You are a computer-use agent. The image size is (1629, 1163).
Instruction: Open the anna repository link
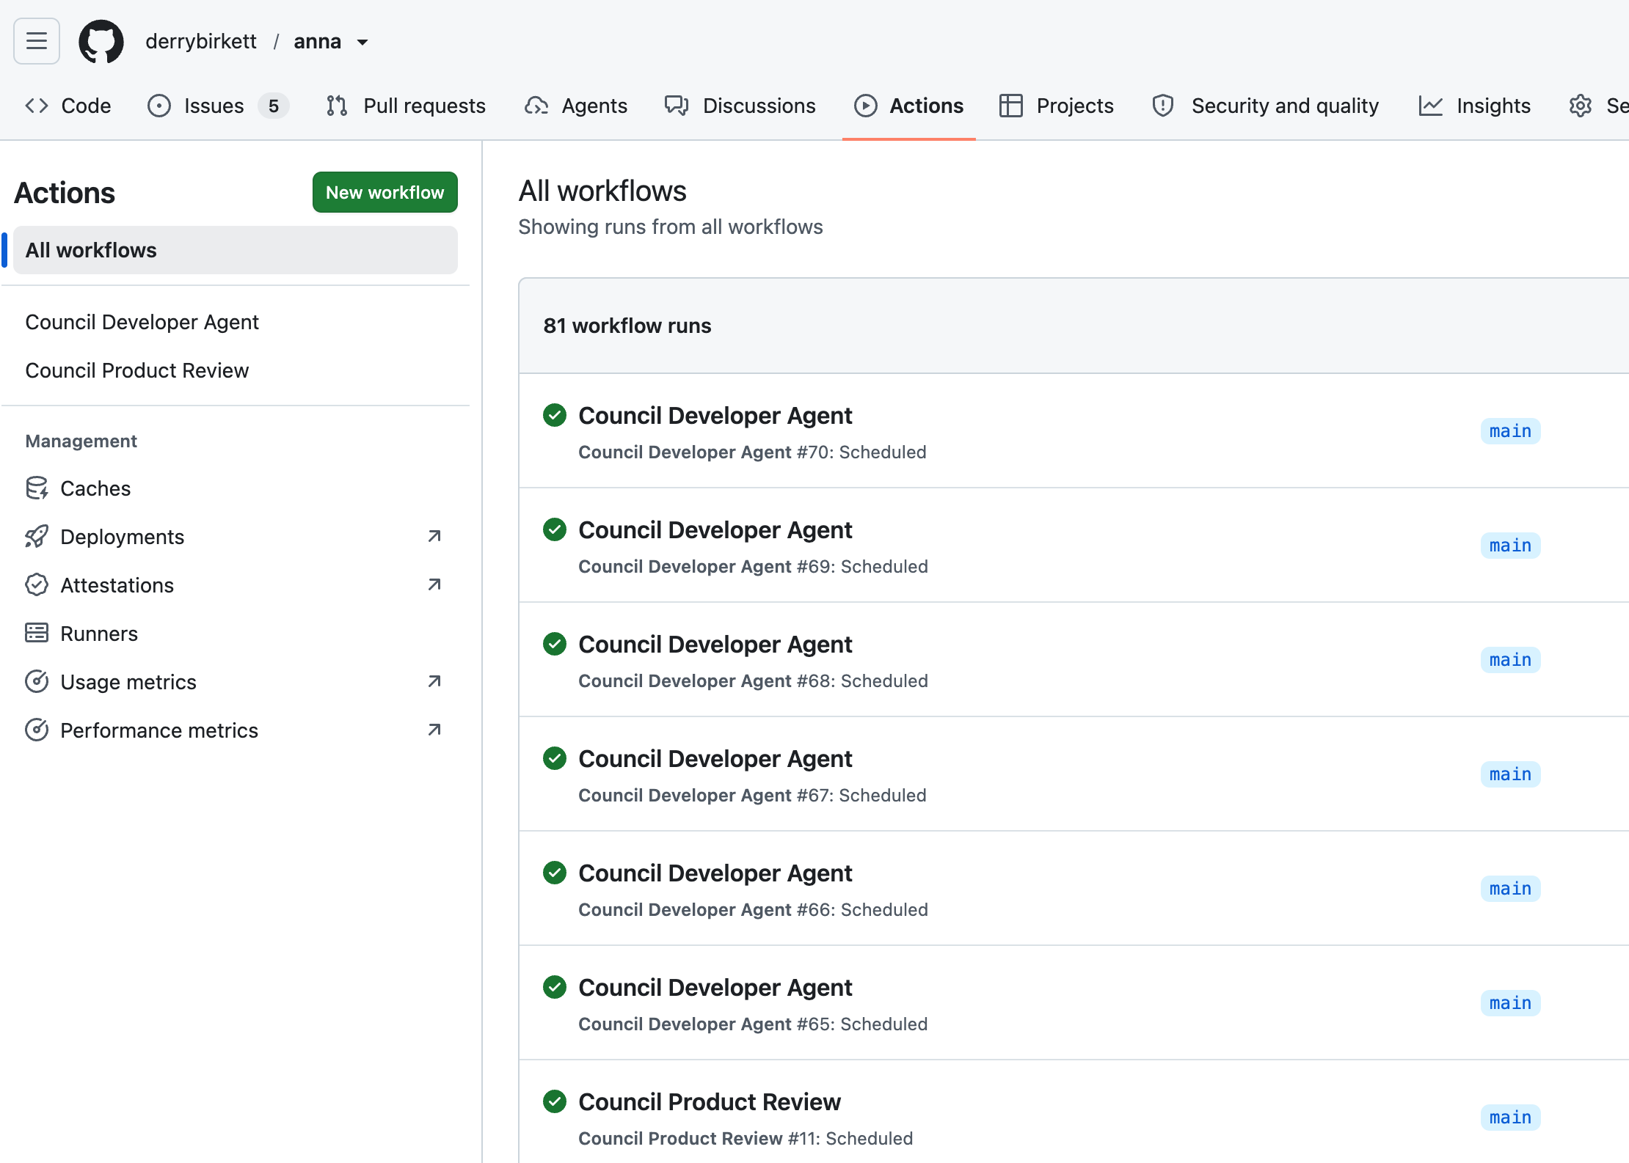coord(318,41)
